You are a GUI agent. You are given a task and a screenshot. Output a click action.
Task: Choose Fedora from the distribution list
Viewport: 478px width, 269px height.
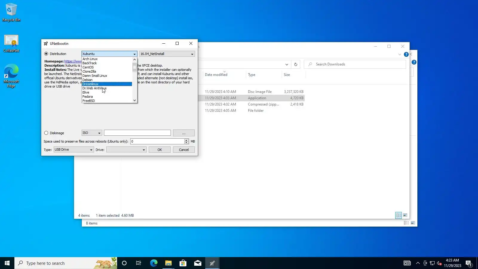107,97
